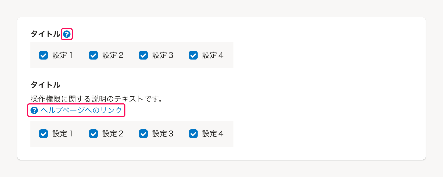Toggle the first checkbox of the second group
Screen dimensions: 443x177
point(43,134)
